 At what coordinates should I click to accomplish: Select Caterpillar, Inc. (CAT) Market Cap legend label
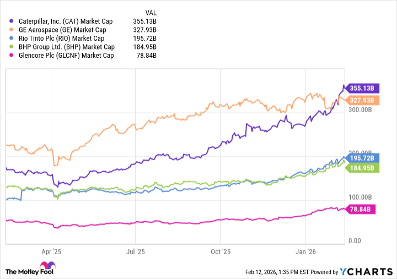click(66, 21)
